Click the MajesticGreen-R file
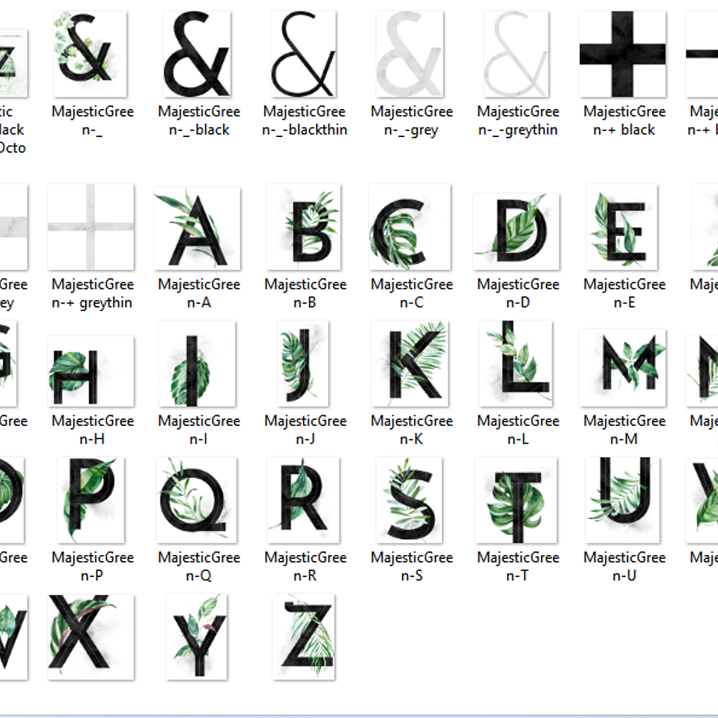 point(304,501)
